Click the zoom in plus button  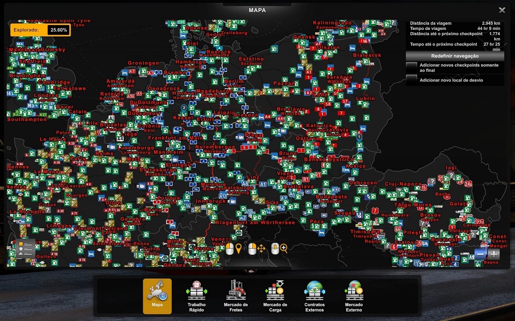tap(494, 254)
